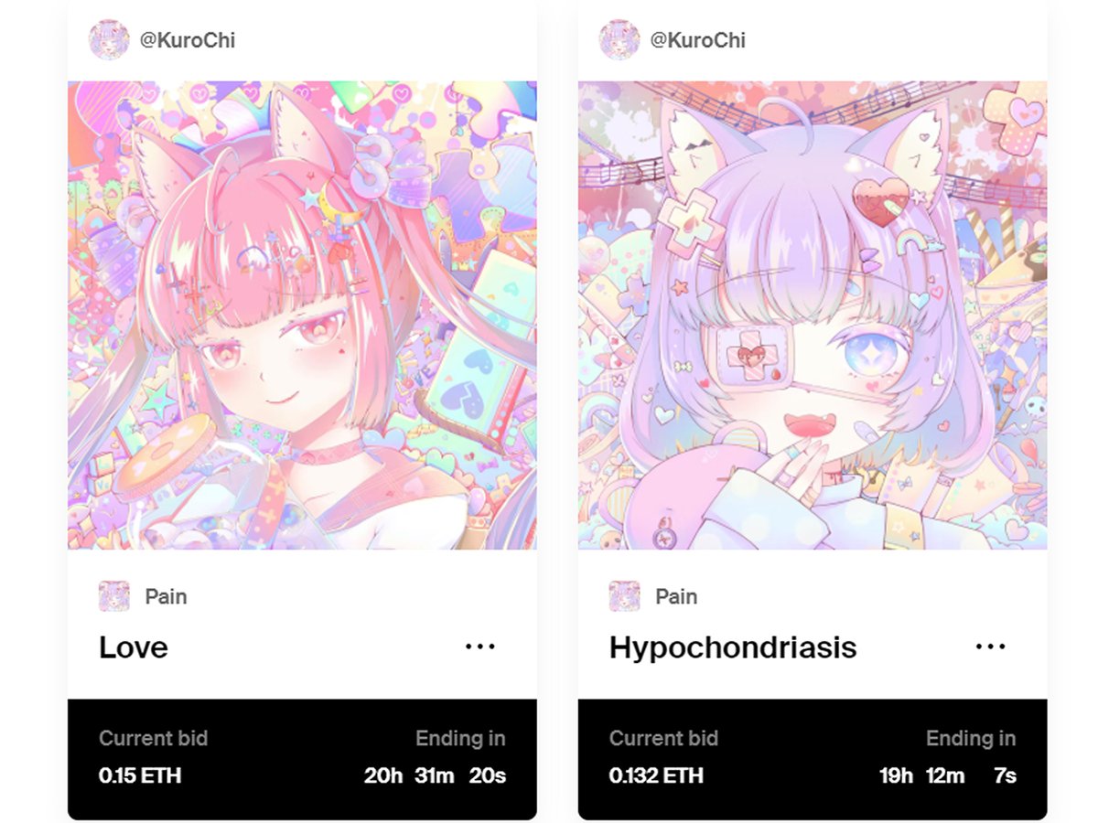
Task: Click the Love artwork title
Action: click(x=134, y=647)
